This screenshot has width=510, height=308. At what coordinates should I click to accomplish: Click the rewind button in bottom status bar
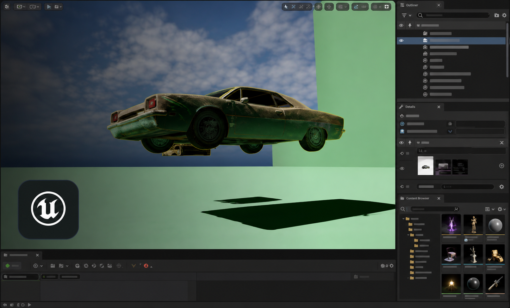5,305
